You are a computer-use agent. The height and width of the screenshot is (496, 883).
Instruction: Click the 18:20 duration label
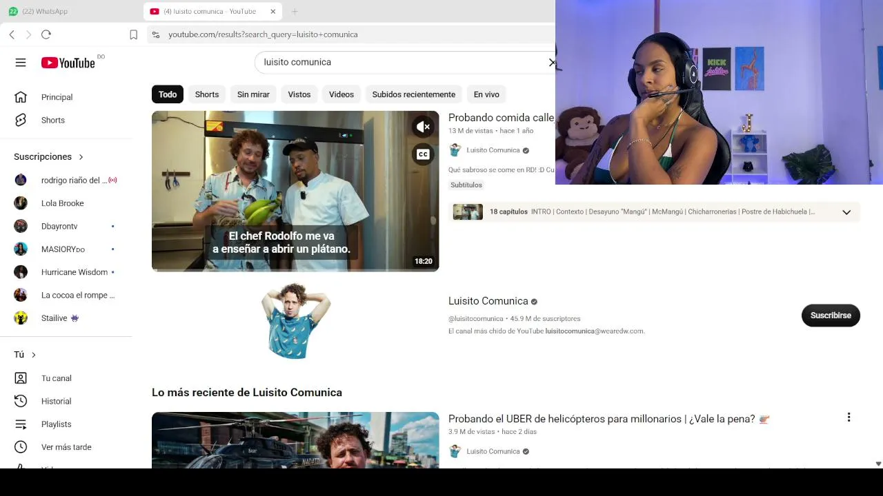pyautogui.click(x=424, y=261)
